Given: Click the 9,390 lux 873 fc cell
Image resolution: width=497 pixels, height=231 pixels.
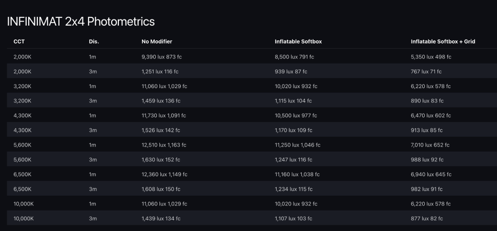Looking at the screenshot, I should 164,57.
